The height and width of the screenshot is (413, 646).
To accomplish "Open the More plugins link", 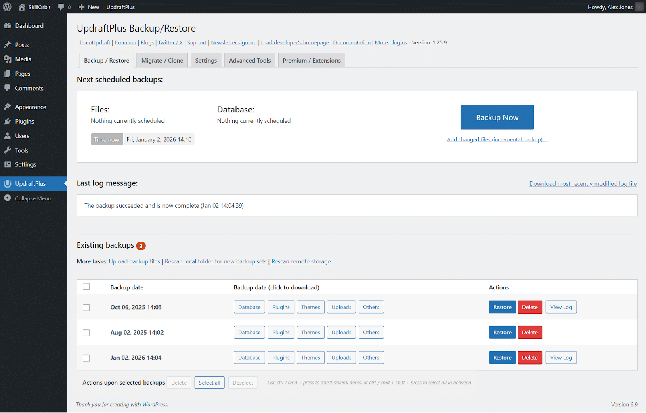I will pos(391,43).
